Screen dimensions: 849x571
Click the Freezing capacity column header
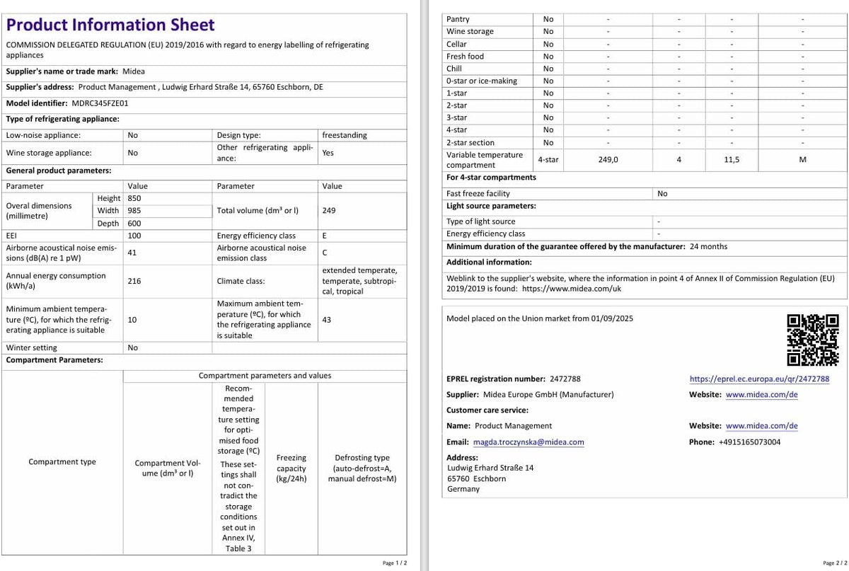click(x=291, y=468)
